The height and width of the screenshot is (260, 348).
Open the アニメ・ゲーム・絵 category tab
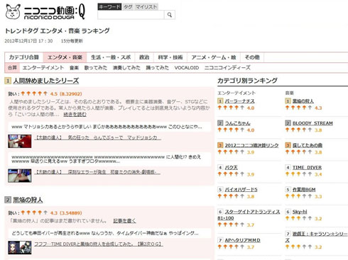(x=214, y=57)
